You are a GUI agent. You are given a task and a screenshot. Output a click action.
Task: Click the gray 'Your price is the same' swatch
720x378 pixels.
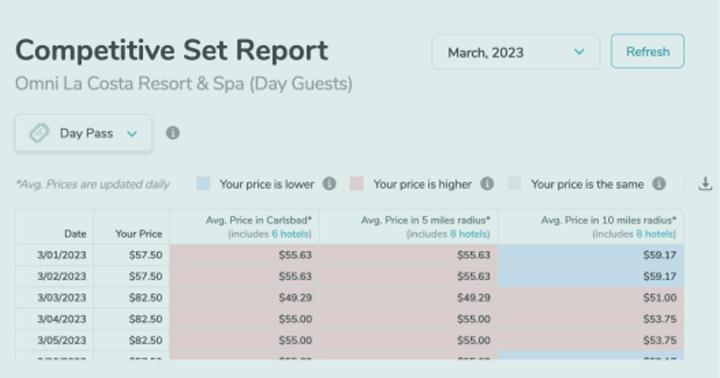click(514, 184)
